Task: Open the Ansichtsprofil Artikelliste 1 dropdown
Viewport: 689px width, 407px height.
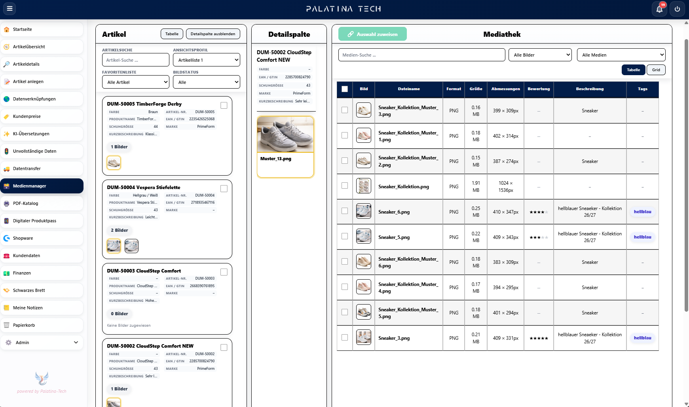Action: [207, 60]
